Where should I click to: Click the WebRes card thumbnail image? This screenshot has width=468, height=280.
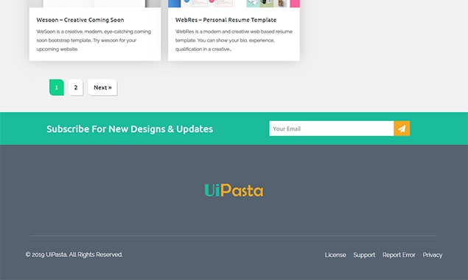click(x=234, y=4)
